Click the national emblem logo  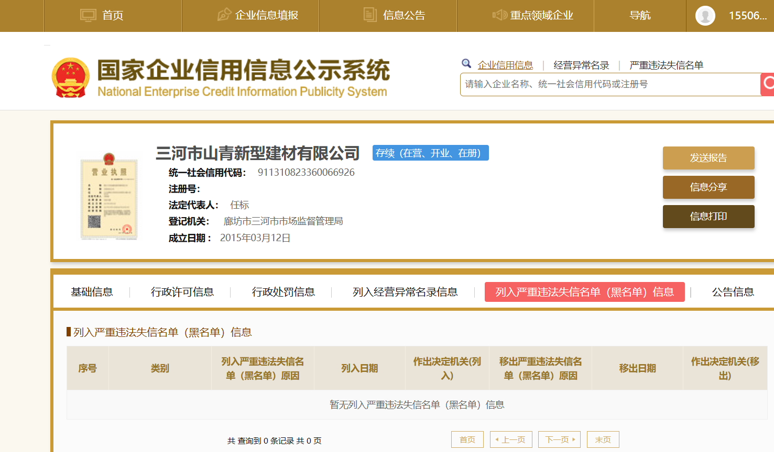click(x=71, y=77)
